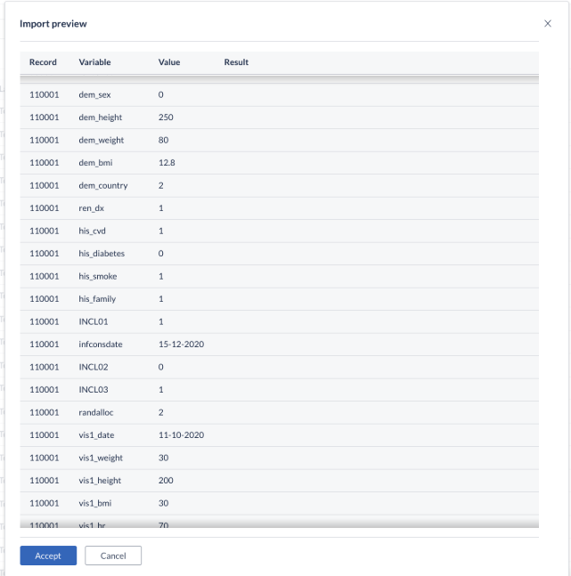
Task: Click the value 2 for dem_country
Action: pos(160,185)
